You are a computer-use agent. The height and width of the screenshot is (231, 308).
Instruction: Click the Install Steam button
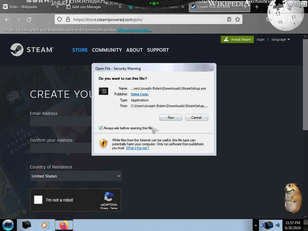237,39
